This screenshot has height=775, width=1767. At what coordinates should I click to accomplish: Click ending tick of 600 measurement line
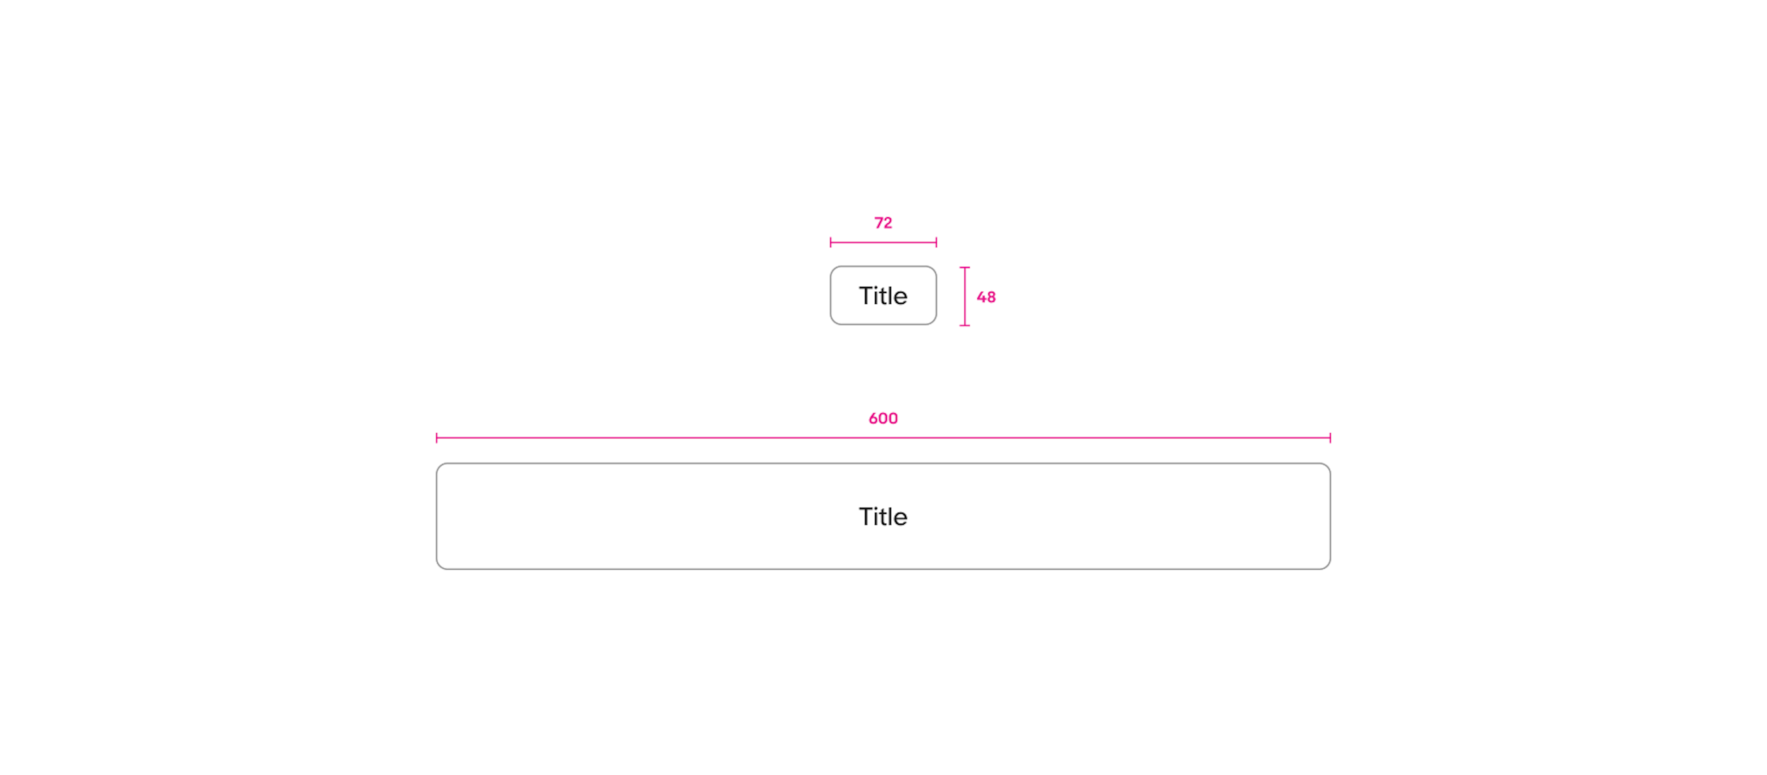tap(1330, 438)
